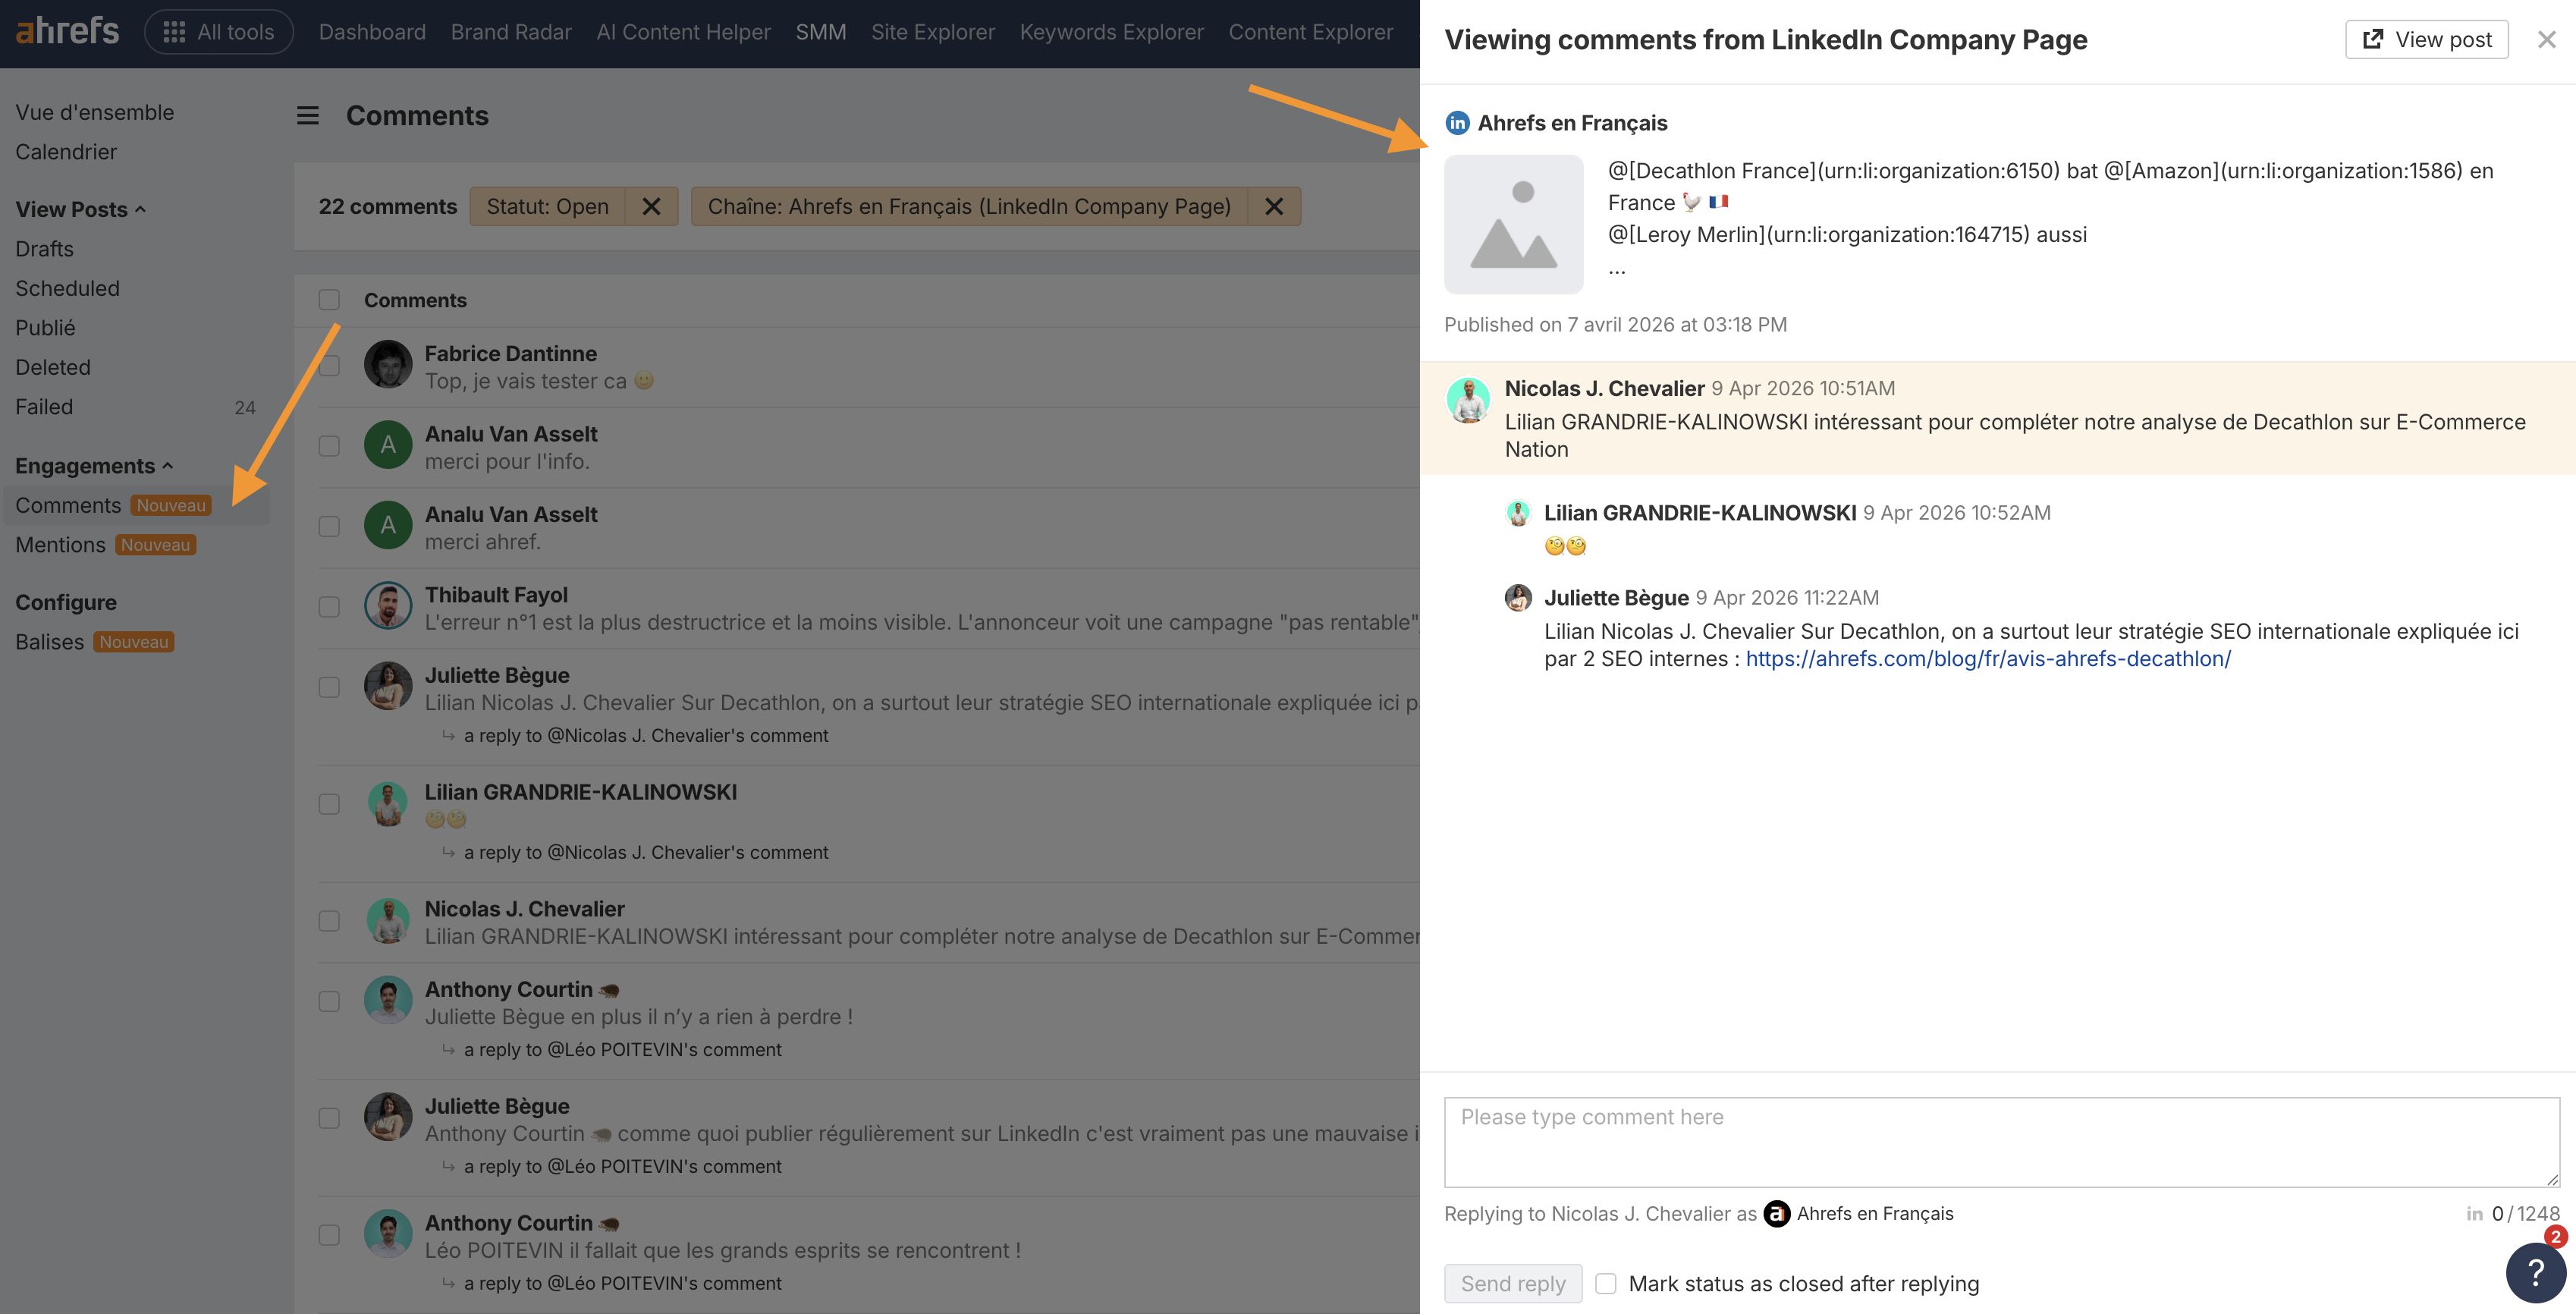Close the comments side panel
The width and height of the screenshot is (2576, 1314).
click(2546, 40)
